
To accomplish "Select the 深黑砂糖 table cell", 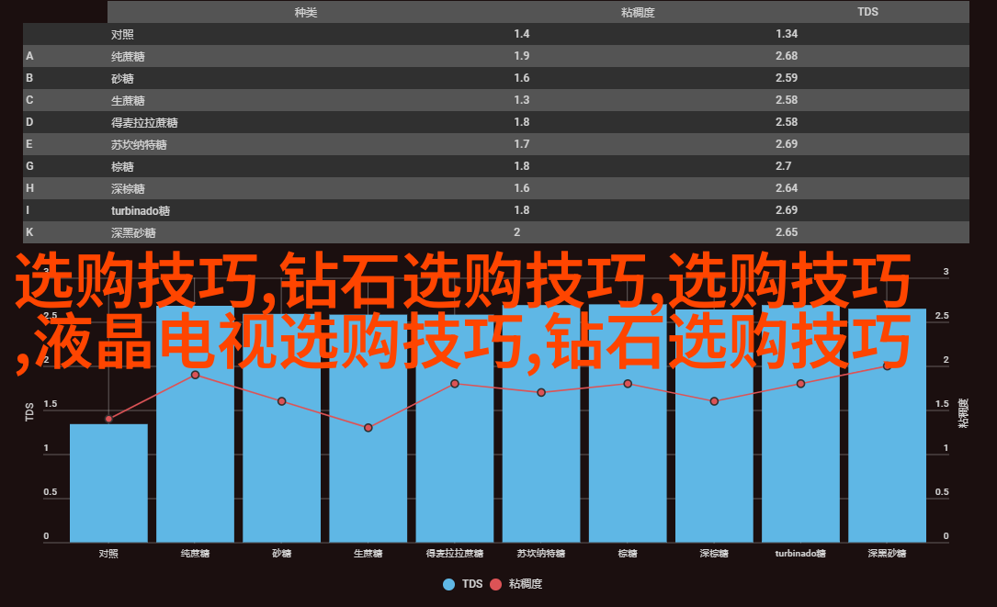I will 133,232.
